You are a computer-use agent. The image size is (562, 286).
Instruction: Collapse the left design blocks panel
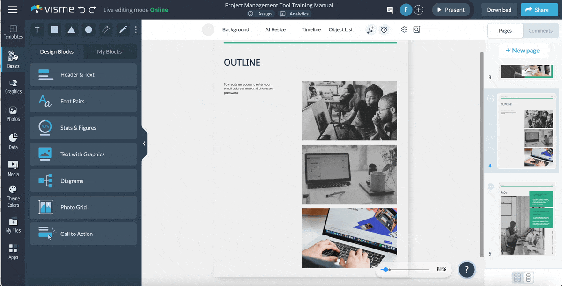[144, 144]
